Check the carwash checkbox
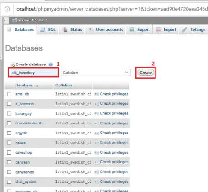Viewport: 208px width, 192px height. pyautogui.click(x=9, y=162)
